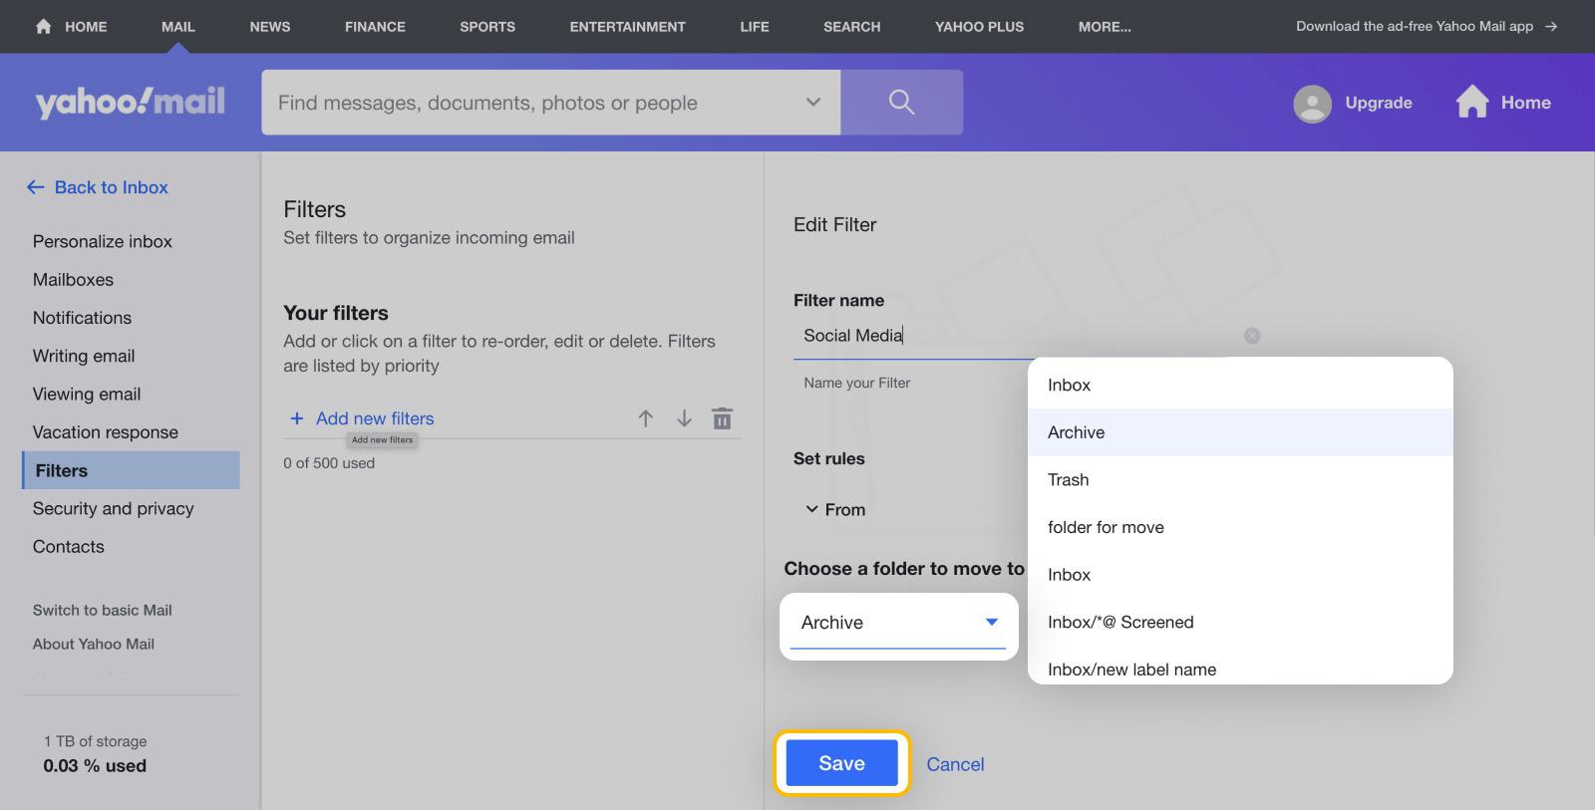This screenshot has width=1595, height=810.
Task: Click the magnifier search button
Action: point(901,102)
